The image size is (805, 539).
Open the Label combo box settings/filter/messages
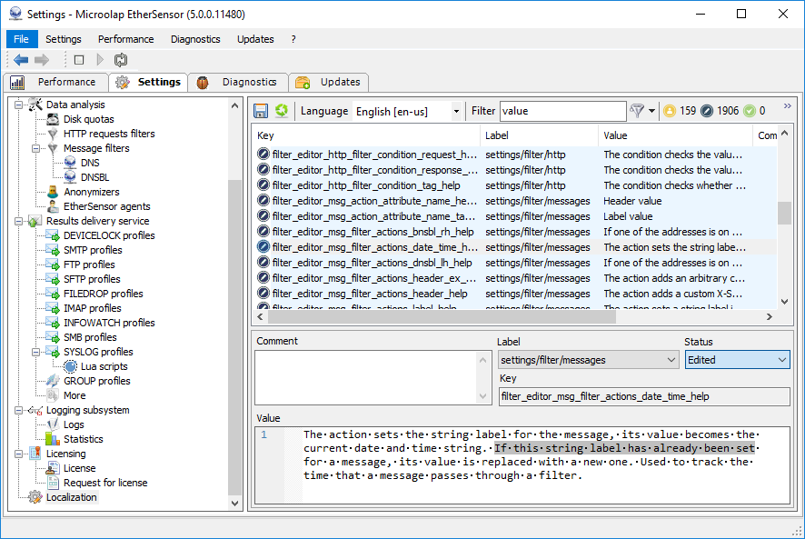[x=589, y=360]
